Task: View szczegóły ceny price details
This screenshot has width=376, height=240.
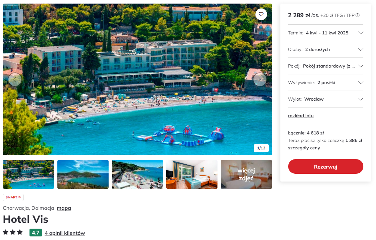Action: pos(304,148)
